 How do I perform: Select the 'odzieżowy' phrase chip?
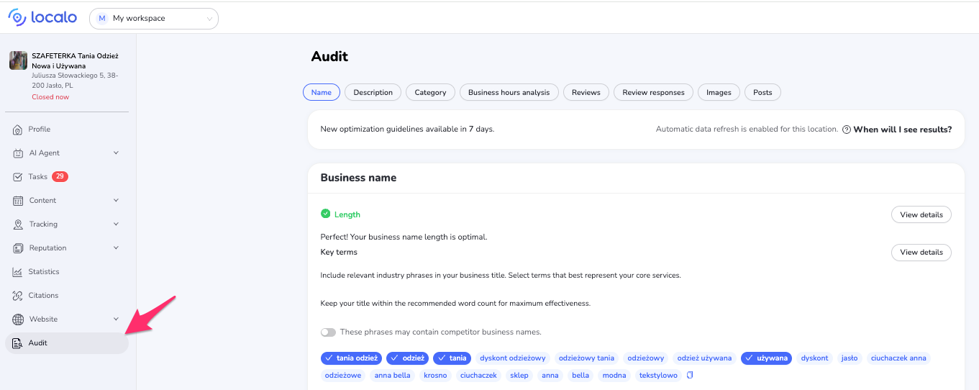point(646,358)
